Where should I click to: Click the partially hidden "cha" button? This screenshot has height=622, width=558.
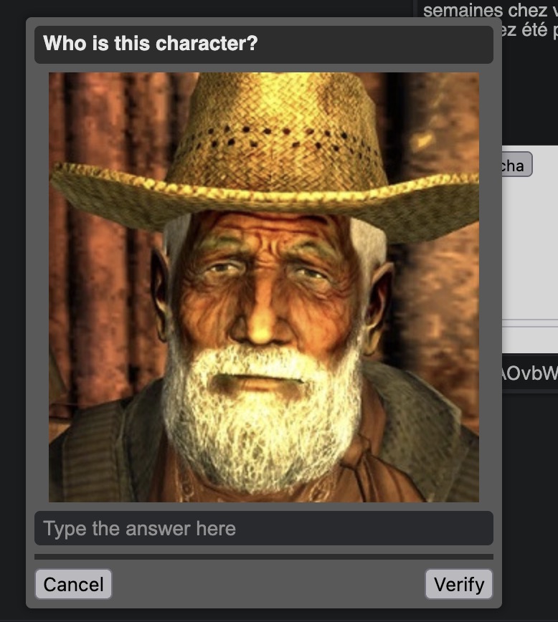click(516, 164)
